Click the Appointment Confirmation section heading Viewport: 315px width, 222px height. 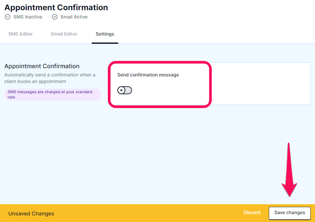click(x=42, y=66)
